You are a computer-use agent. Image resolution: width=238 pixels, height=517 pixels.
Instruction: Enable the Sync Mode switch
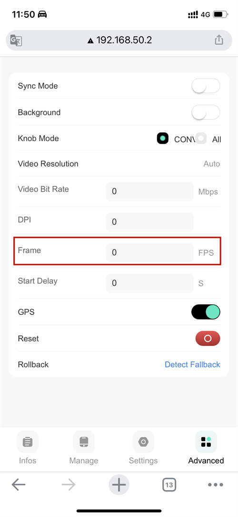[x=206, y=86]
